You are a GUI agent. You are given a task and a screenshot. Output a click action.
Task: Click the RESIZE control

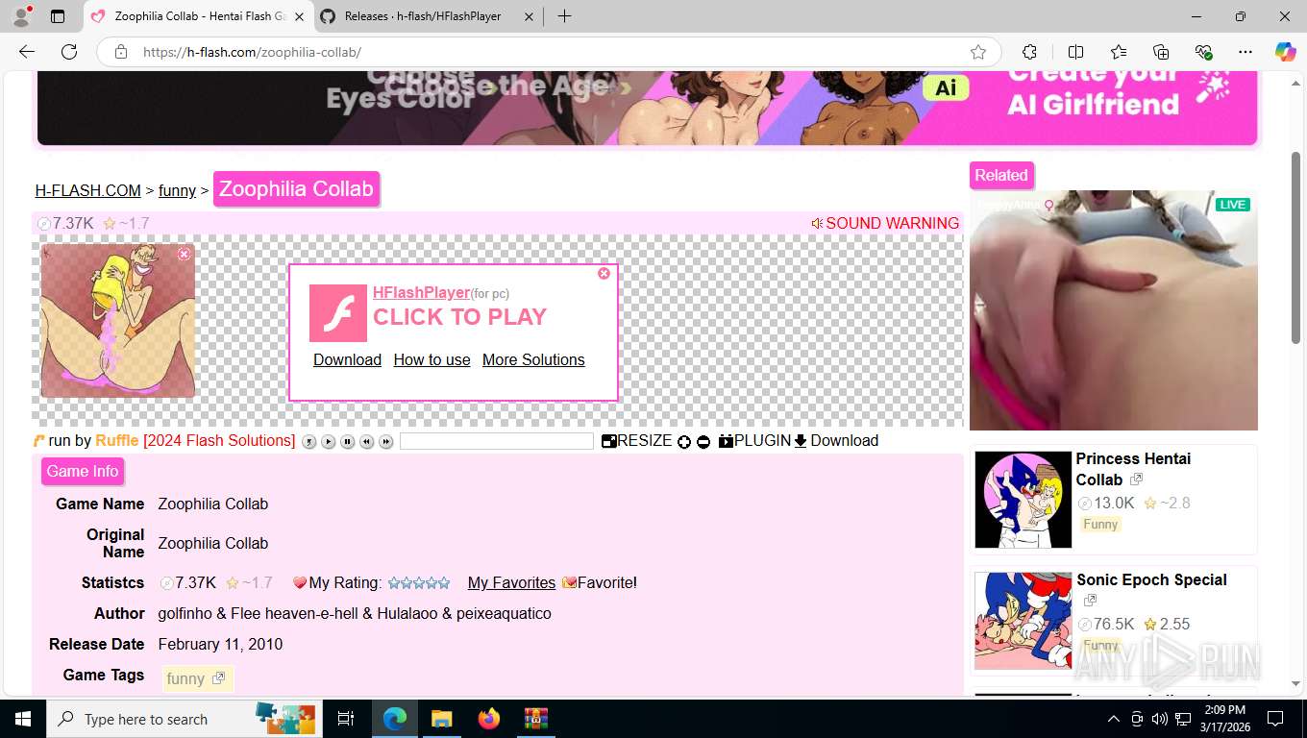pos(637,441)
